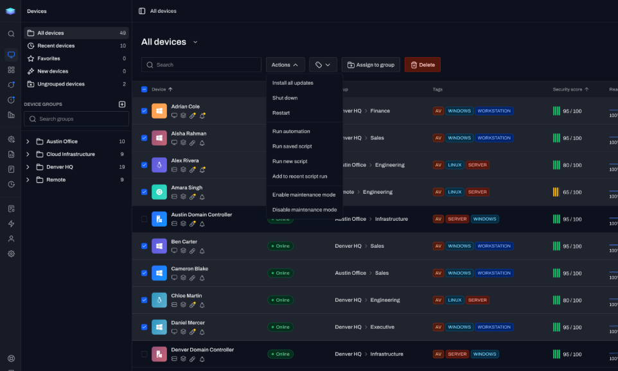Click the device Search input field
The width and height of the screenshot is (618, 371).
pyautogui.click(x=201, y=65)
